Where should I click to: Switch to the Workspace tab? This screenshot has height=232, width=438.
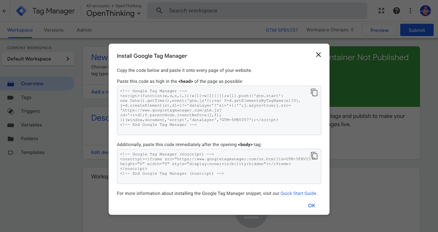[20, 30]
